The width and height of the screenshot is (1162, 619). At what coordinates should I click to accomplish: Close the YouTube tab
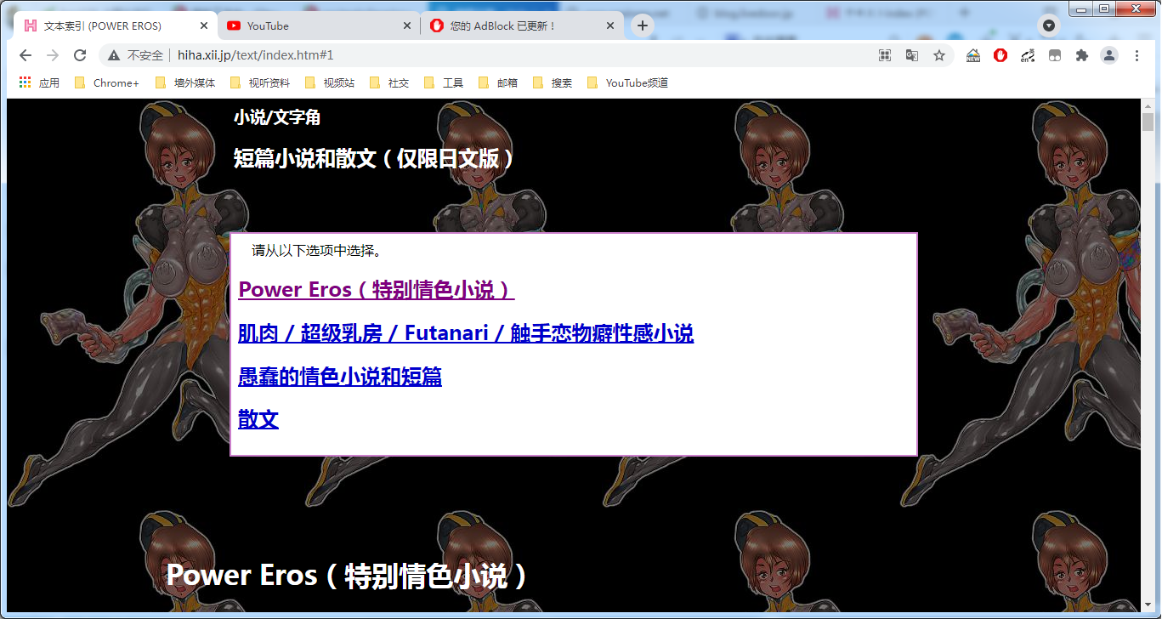click(x=406, y=26)
